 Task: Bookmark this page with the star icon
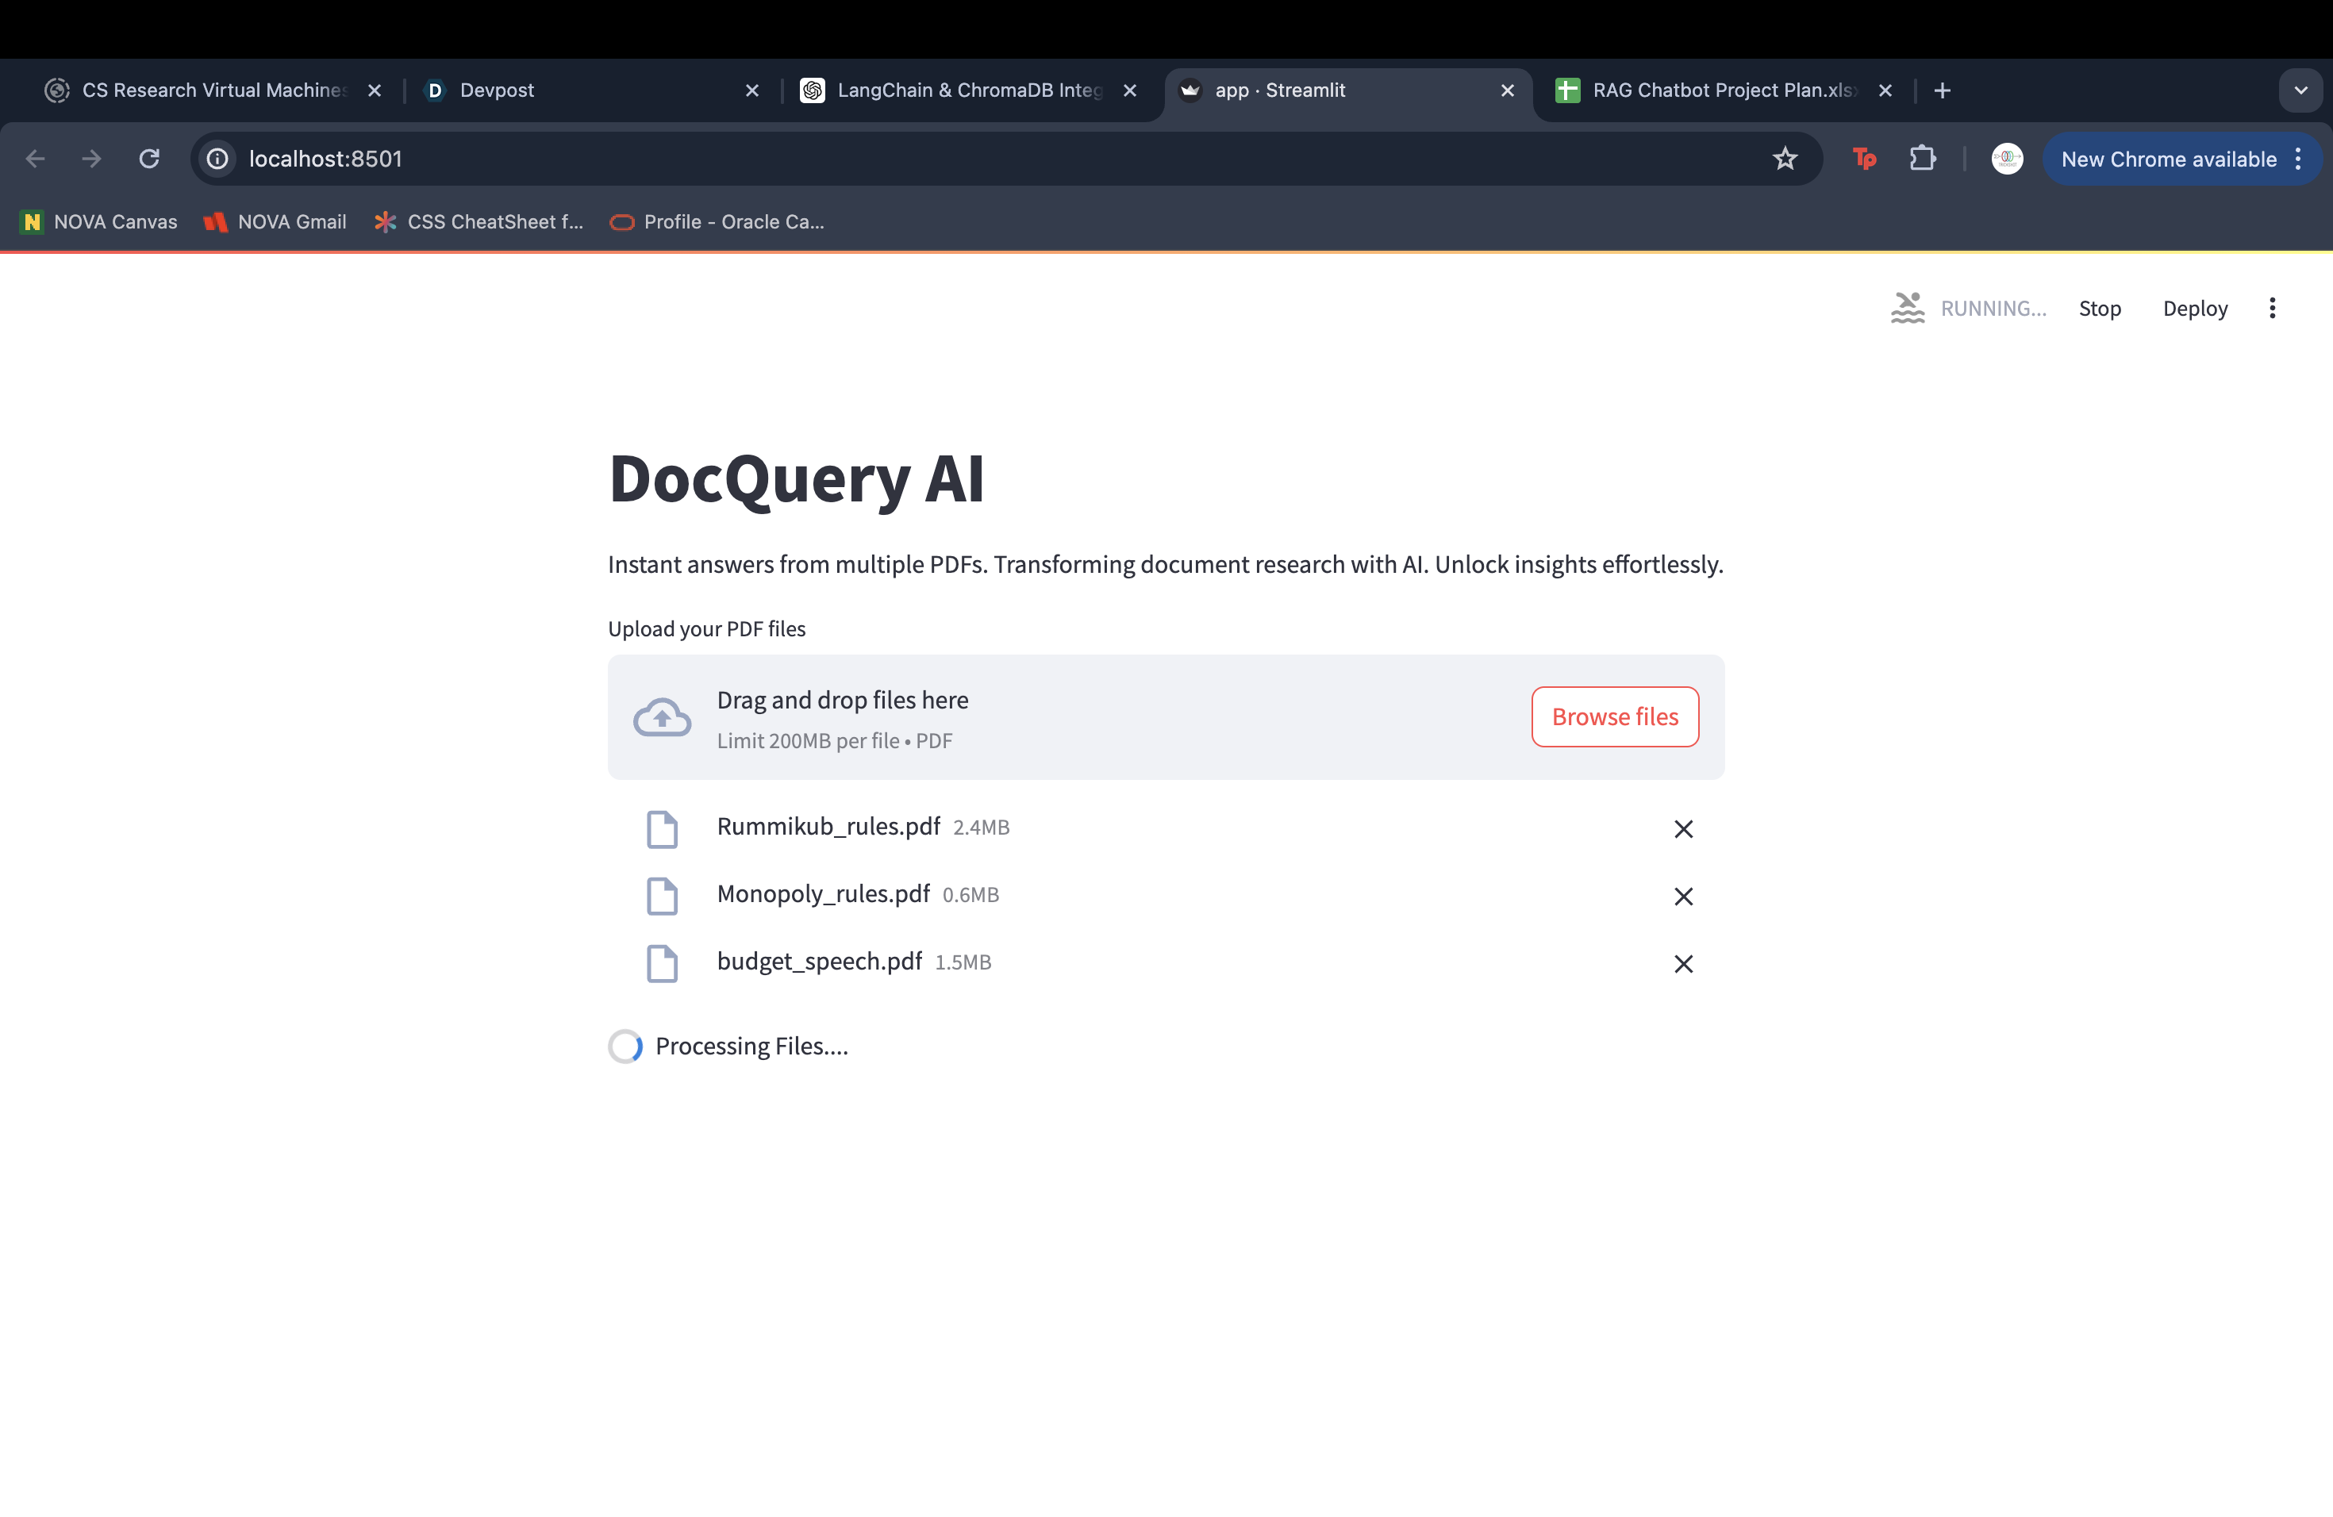click(x=1784, y=159)
